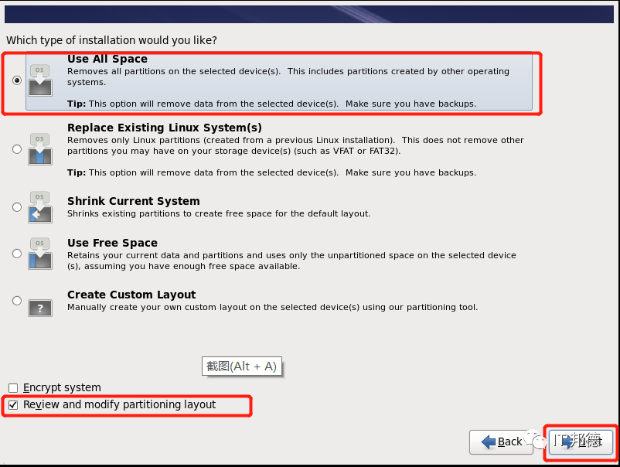
Task: Click the Use Free Space heading
Action: [x=112, y=243]
